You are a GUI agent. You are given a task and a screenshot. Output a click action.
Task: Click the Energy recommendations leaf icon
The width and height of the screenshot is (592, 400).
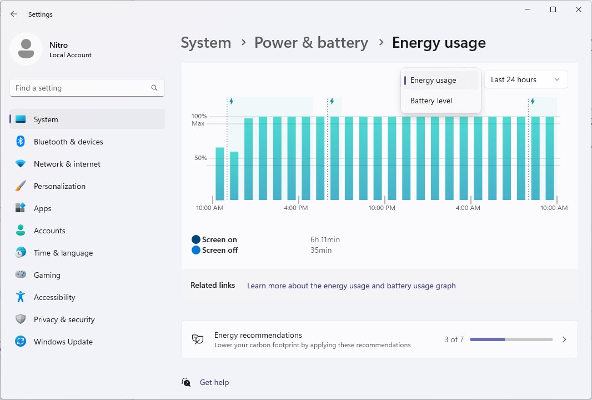click(x=198, y=339)
